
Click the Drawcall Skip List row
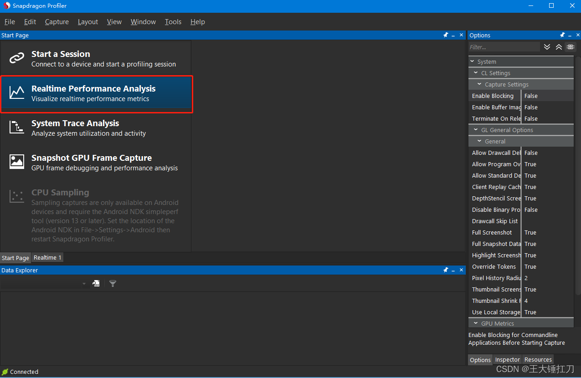521,221
